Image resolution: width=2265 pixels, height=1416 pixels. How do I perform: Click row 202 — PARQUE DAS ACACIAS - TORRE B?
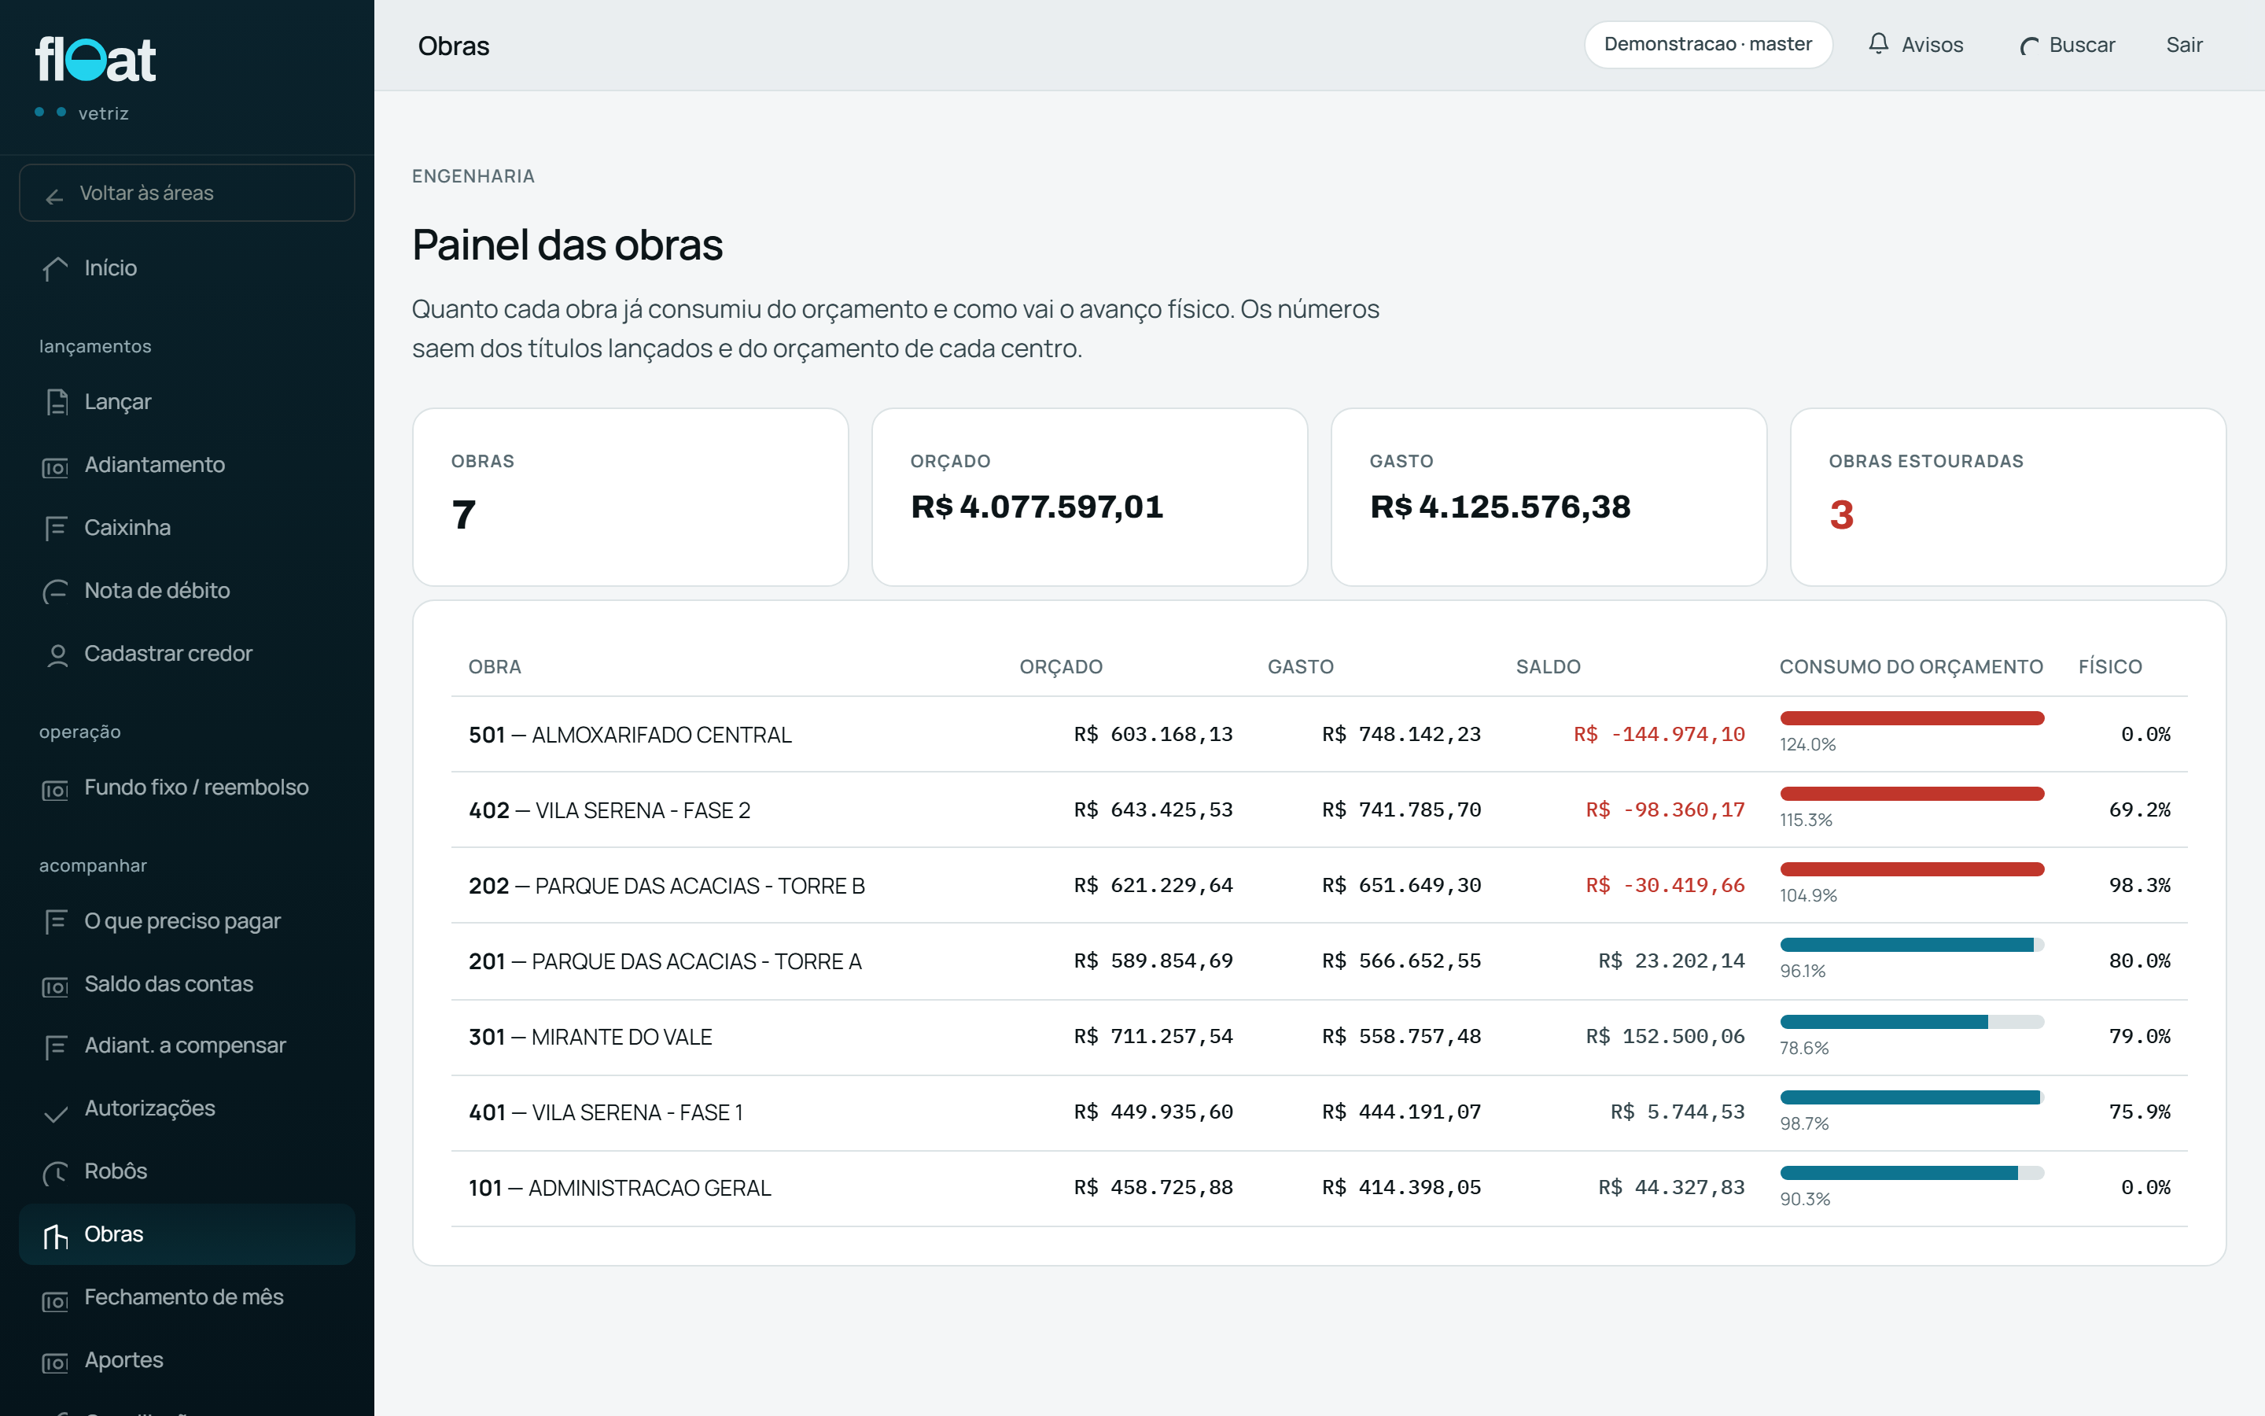coord(1319,886)
